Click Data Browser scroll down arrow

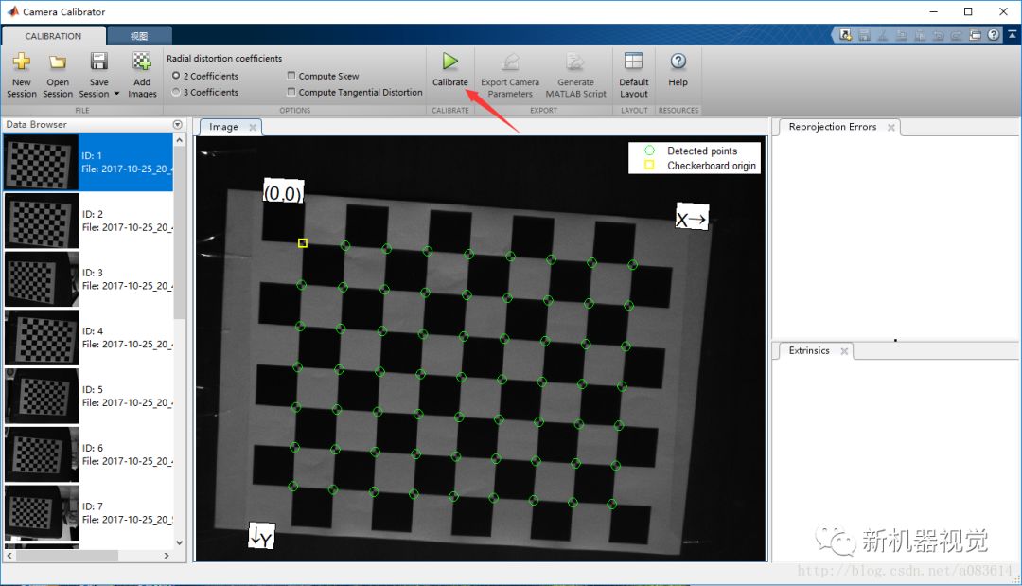pyautogui.click(x=179, y=542)
